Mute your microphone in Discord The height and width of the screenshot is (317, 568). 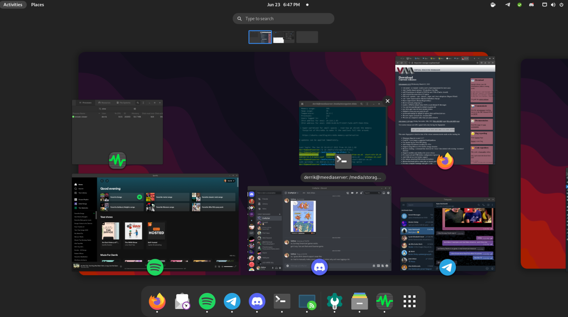(273, 268)
